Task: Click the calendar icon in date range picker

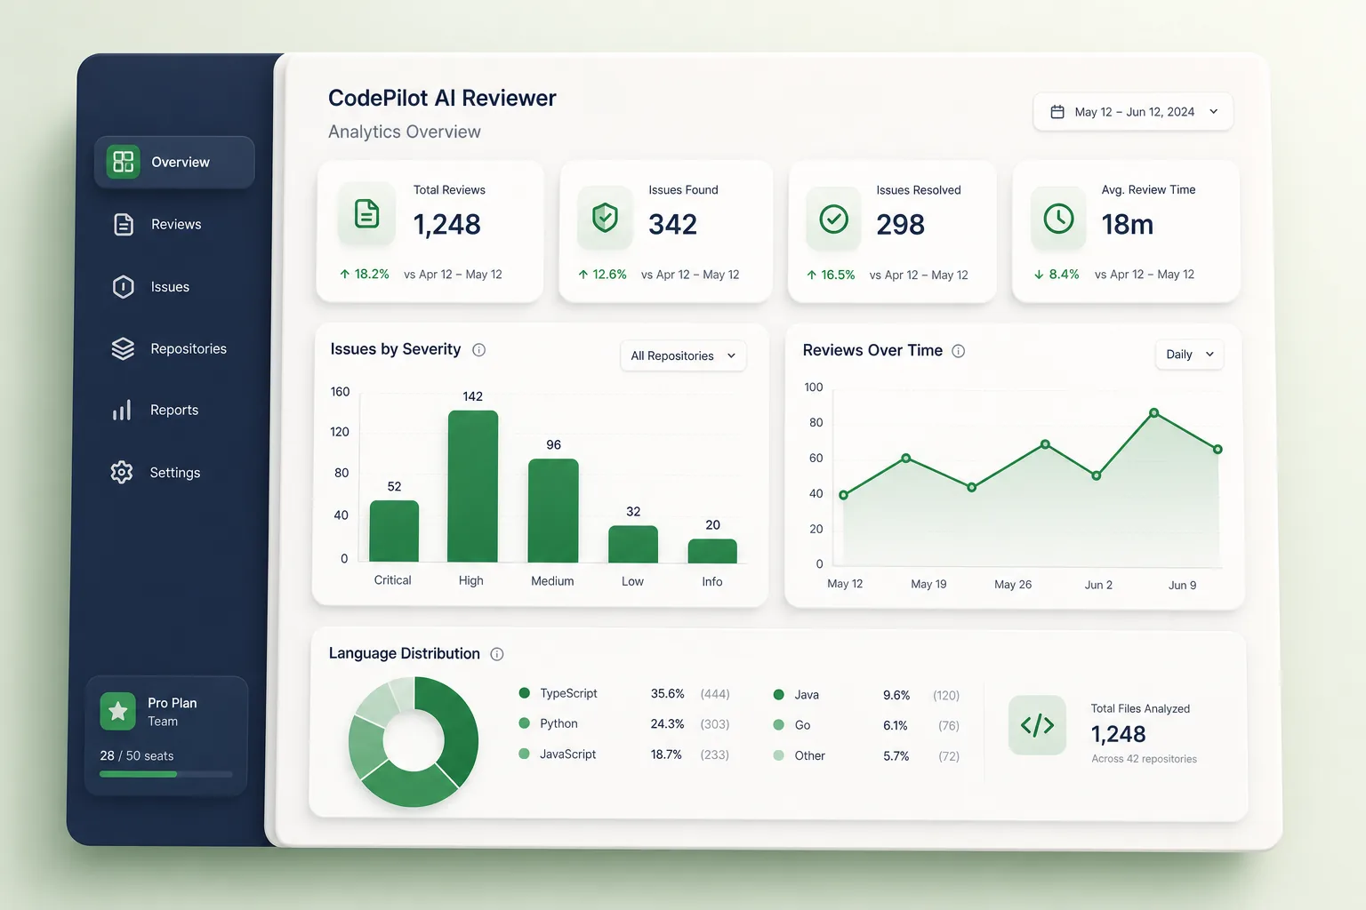Action: point(1057,112)
